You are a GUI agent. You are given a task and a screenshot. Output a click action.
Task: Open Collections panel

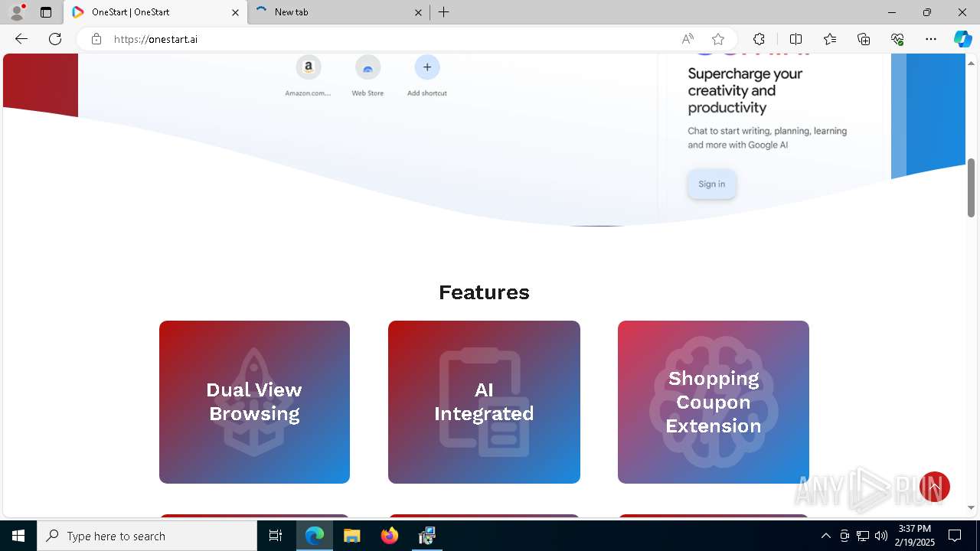[x=864, y=39]
